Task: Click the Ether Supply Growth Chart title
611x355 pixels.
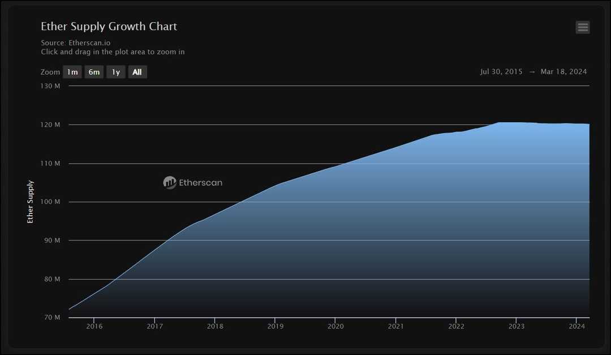Action: point(109,26)
